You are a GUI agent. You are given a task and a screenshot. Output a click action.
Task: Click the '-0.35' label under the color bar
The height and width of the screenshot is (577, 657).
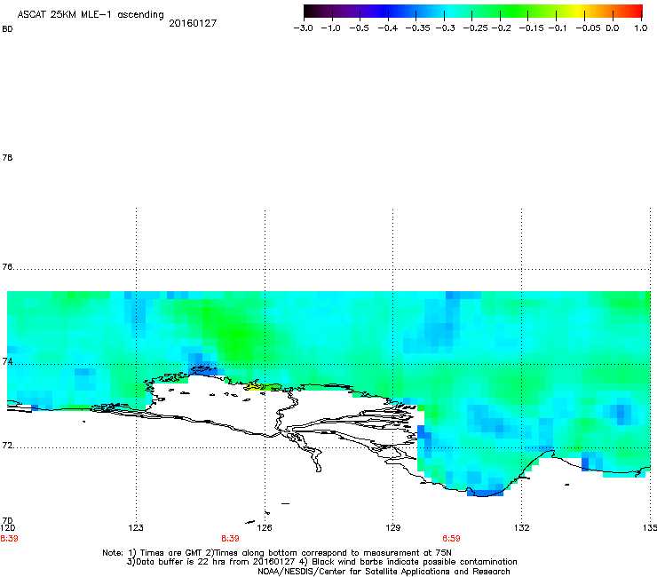coord(418,28)
